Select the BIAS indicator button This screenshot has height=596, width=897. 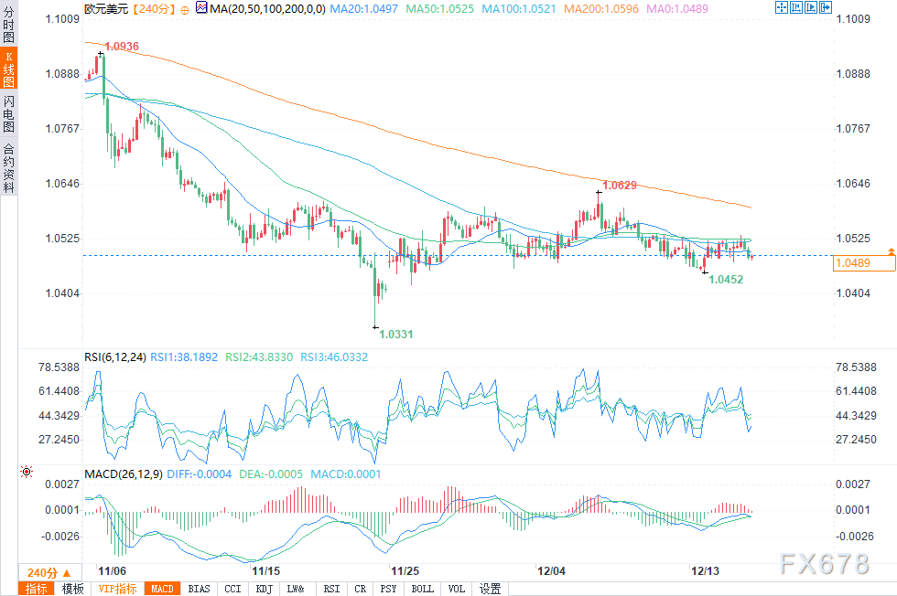[x=200, y=589]
